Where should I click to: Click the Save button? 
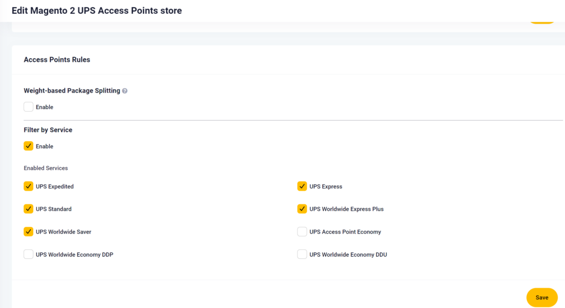[542, 298]
